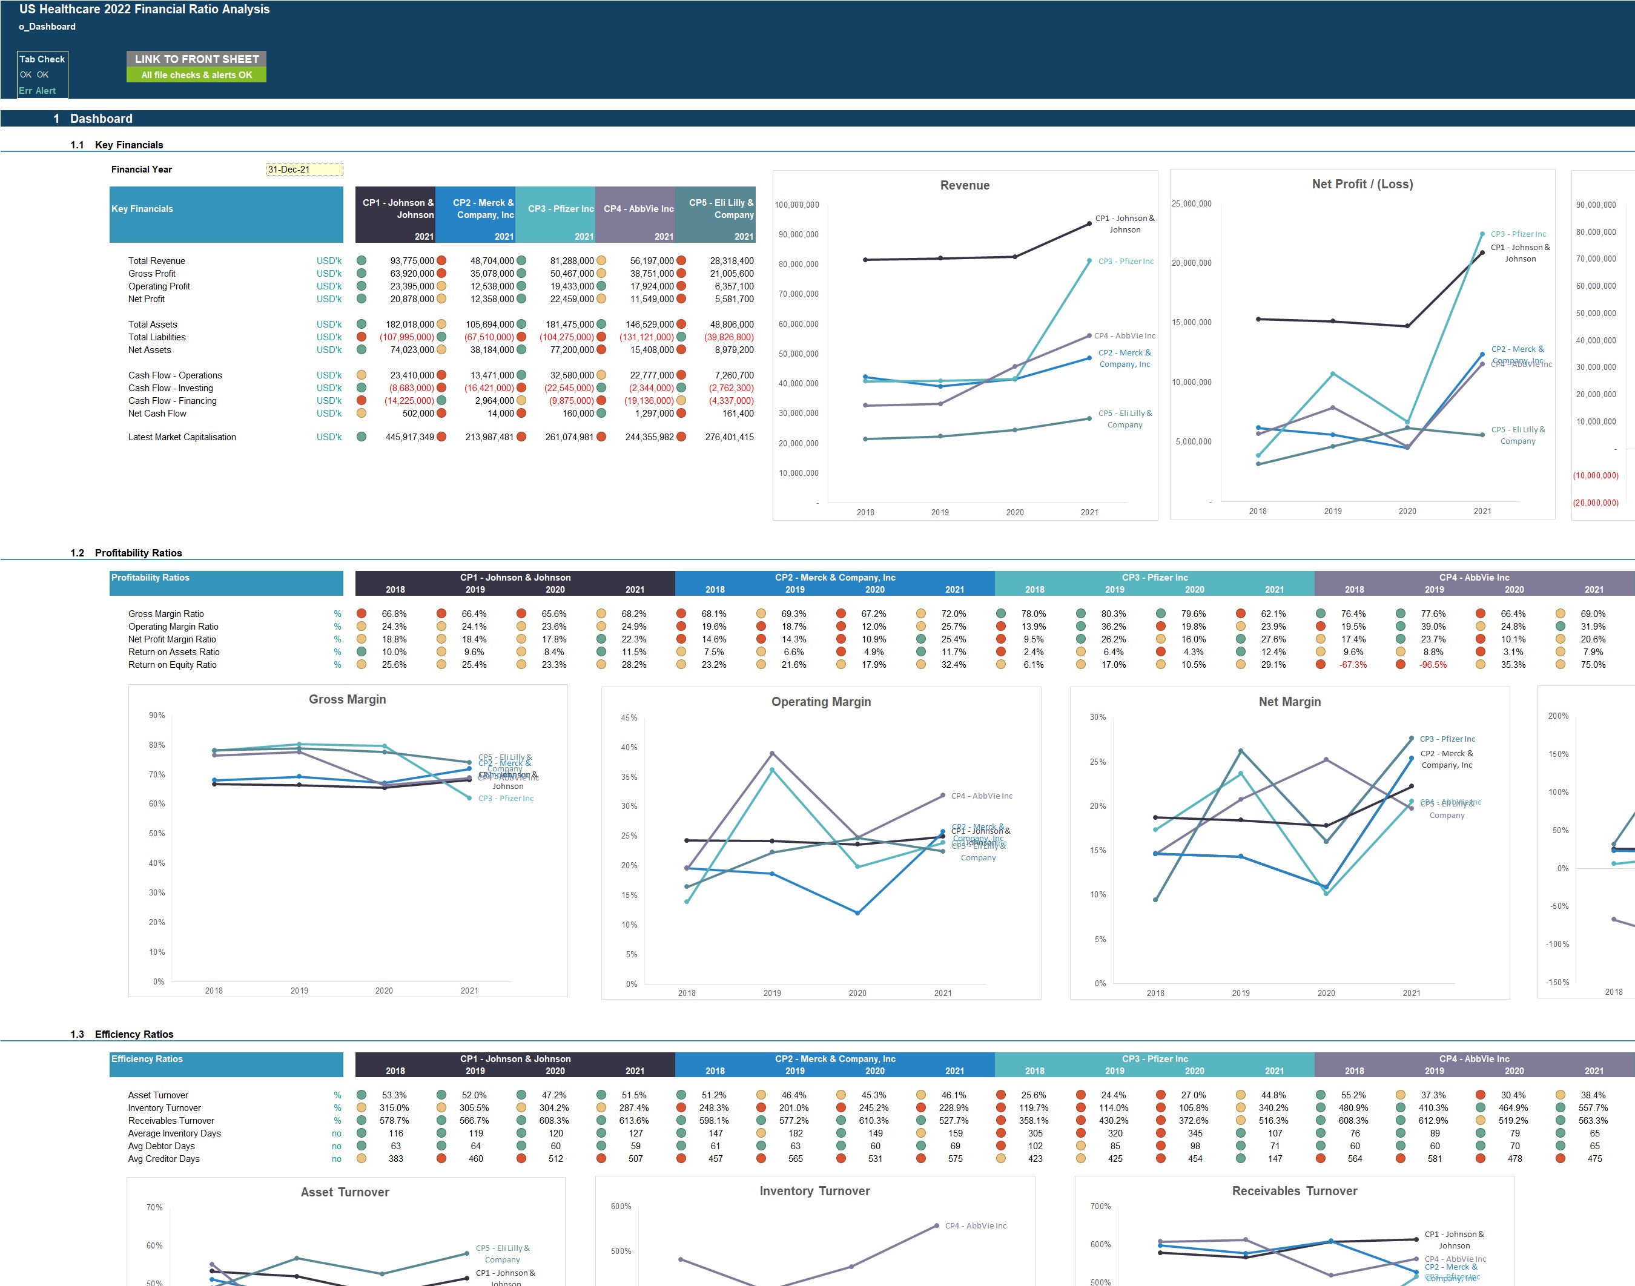Select the Profitability Ratios table header cell
This screenshot has width=1635, height=1286.
[226, 583]
